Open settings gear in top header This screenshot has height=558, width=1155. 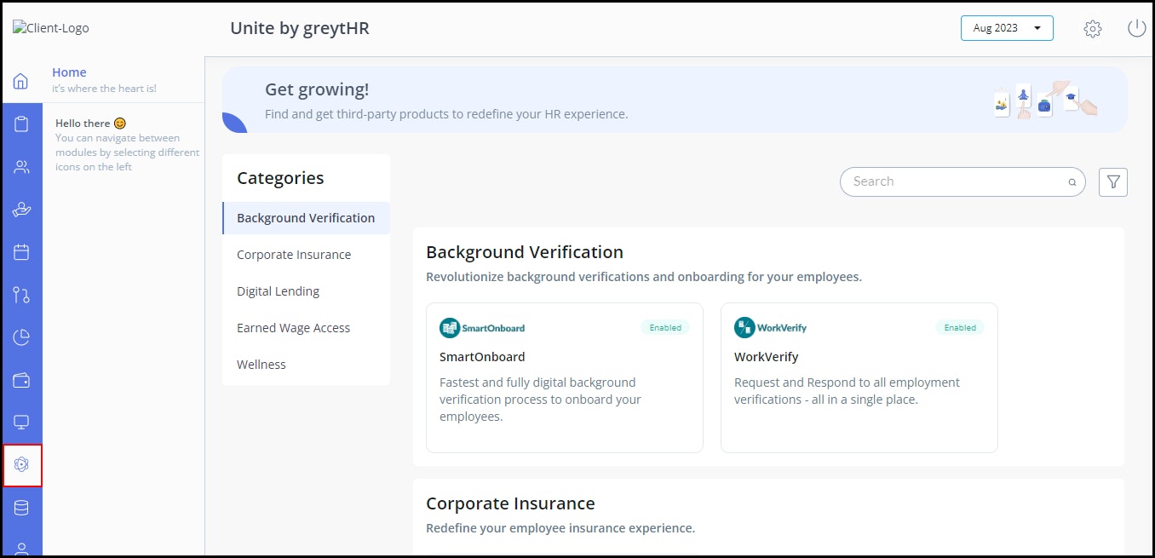pos(1093,29)
